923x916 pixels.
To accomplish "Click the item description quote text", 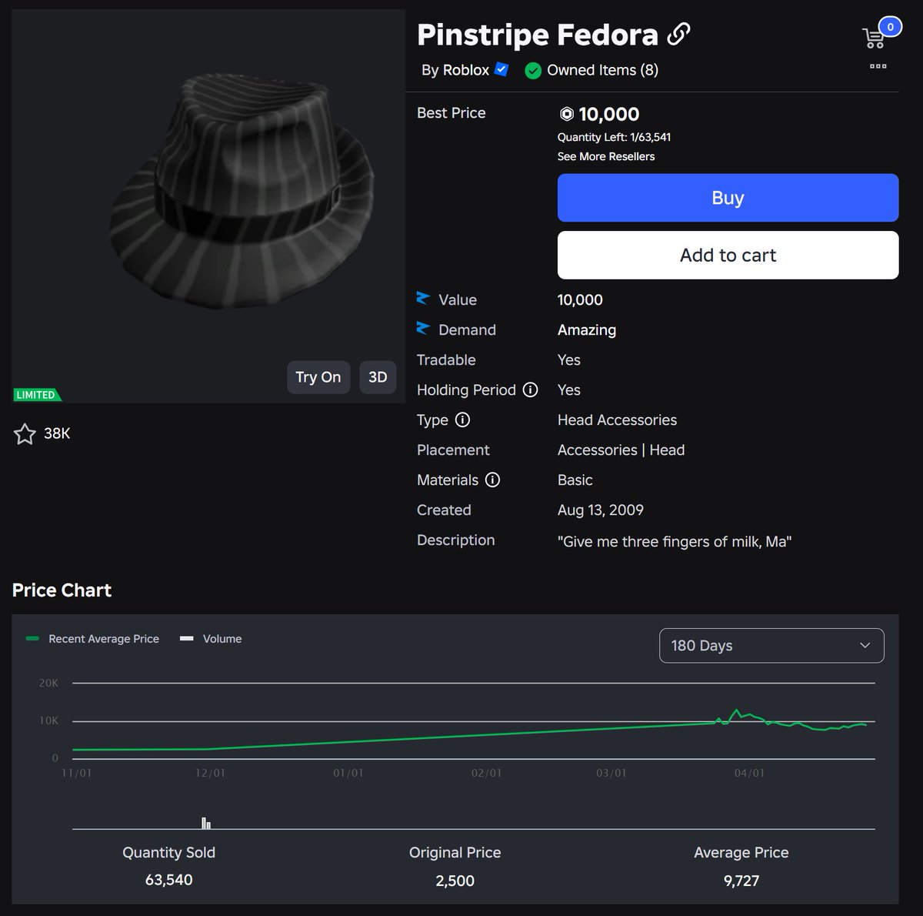I will 675,541.
